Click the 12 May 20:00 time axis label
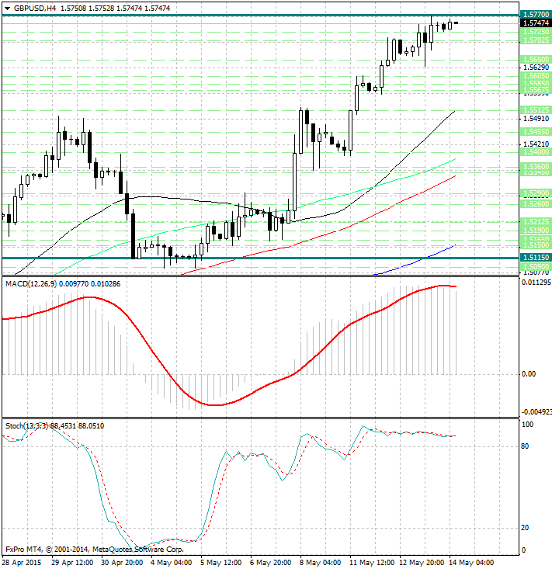552x569 pixels. 422,563
